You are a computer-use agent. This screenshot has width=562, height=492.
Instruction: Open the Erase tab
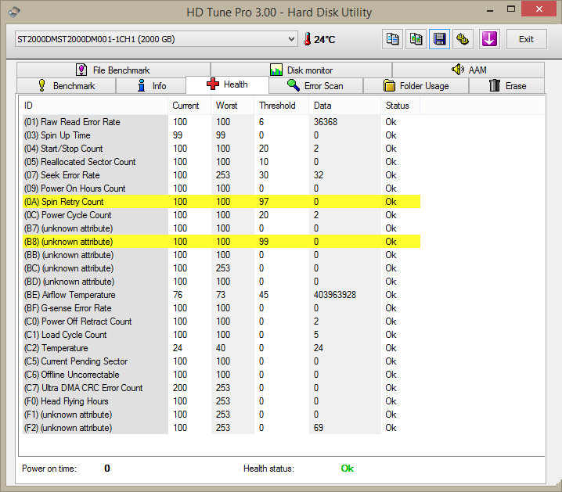(x=506, y=86)
